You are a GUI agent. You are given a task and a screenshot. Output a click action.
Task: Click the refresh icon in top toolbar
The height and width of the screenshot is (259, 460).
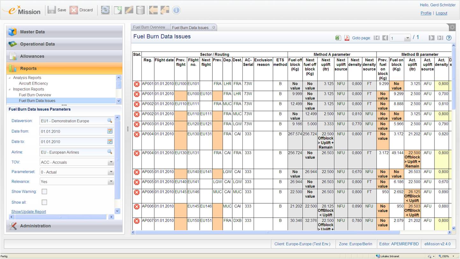105,10
